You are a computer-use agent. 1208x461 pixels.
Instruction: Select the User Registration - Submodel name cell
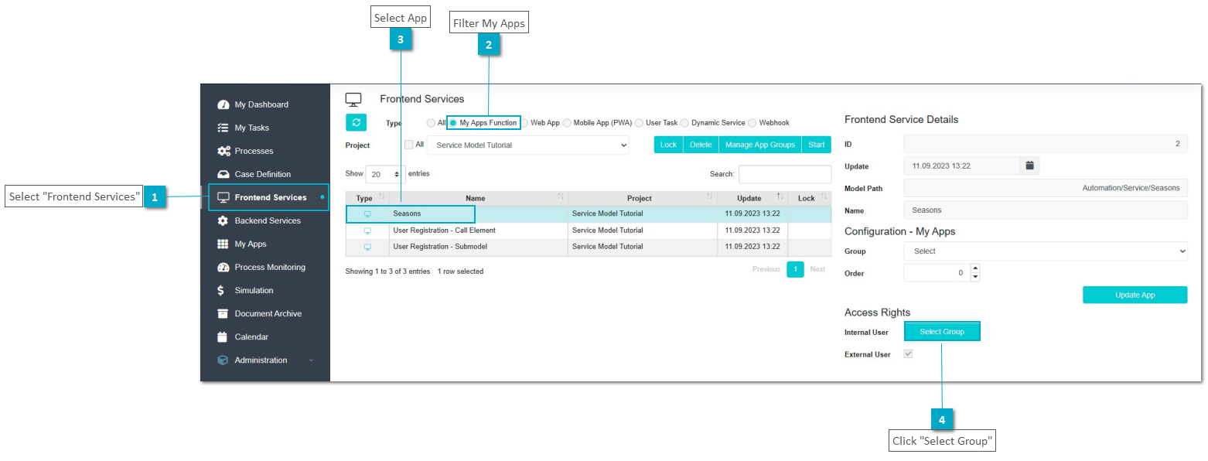tap(478, 247)
